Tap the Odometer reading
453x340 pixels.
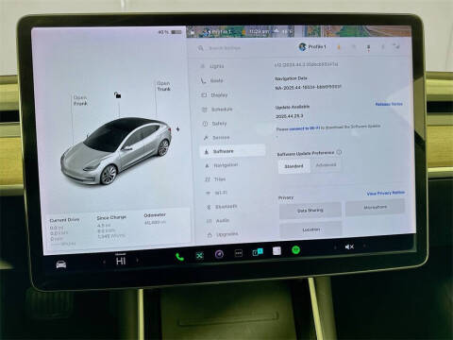coord(155,219)
